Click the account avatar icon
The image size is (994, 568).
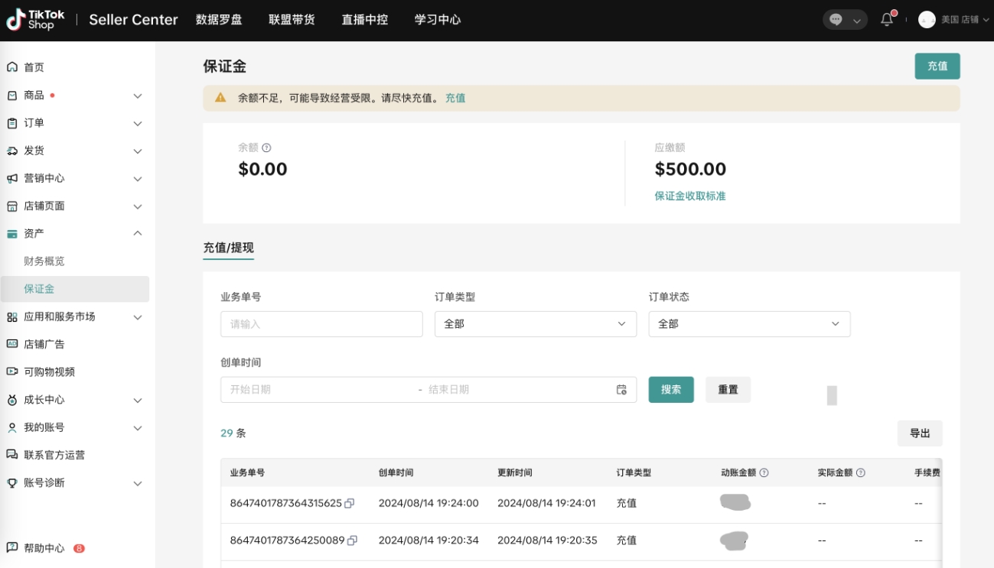[927, 20]
